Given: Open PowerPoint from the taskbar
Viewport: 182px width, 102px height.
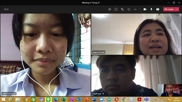Looking at the screenshot, I should [x=86, y=99].
